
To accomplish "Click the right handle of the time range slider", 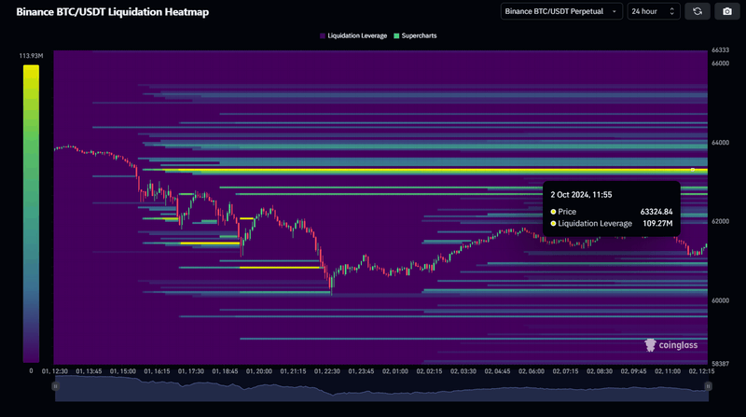I will [x=708, y=386].
